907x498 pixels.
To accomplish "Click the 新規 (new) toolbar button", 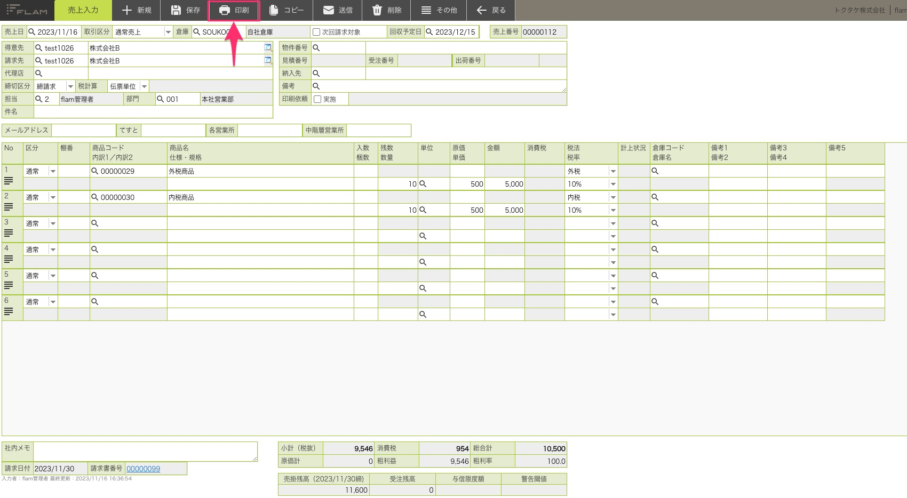I will (x=136, y=10).
